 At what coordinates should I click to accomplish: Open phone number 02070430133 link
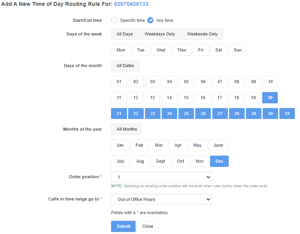131,4
